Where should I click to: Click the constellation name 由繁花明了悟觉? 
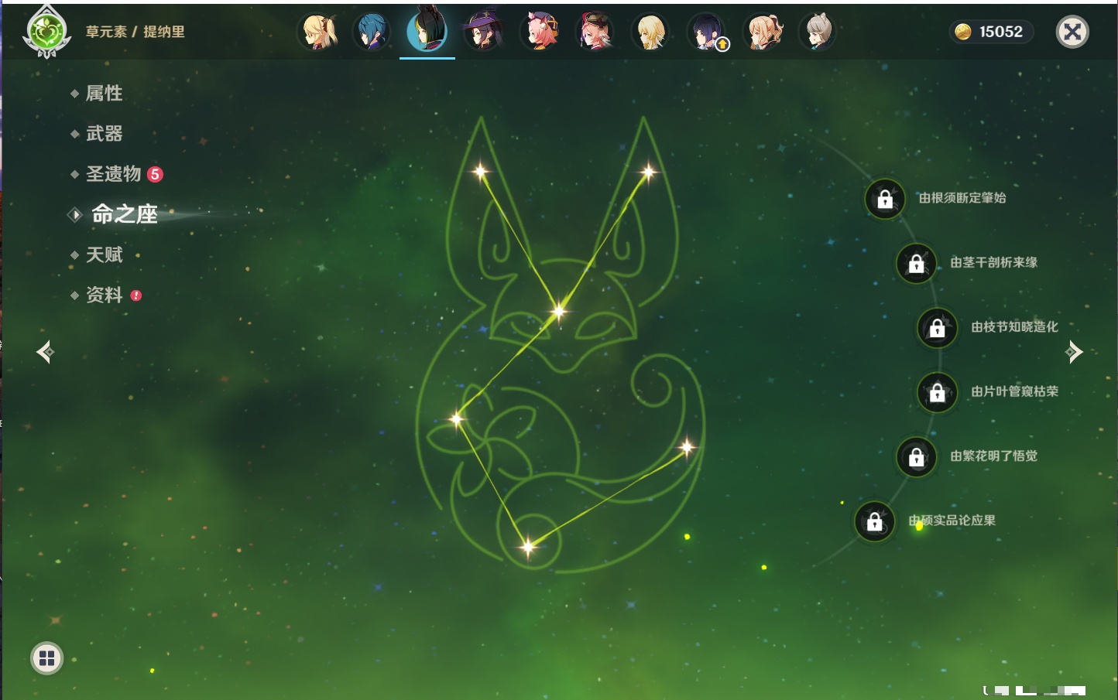994,456
